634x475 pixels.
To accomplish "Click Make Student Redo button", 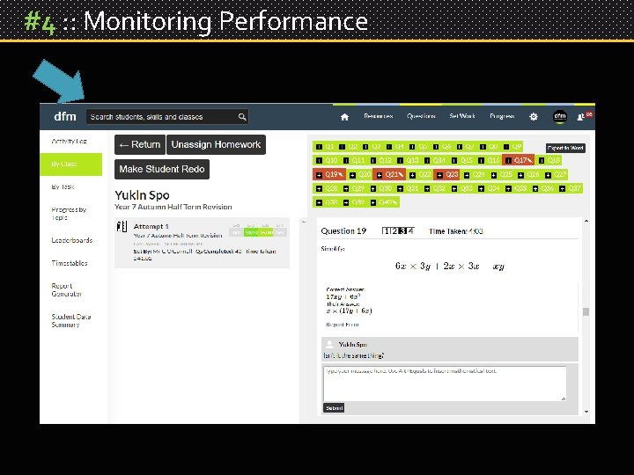I will coord(162,169).
